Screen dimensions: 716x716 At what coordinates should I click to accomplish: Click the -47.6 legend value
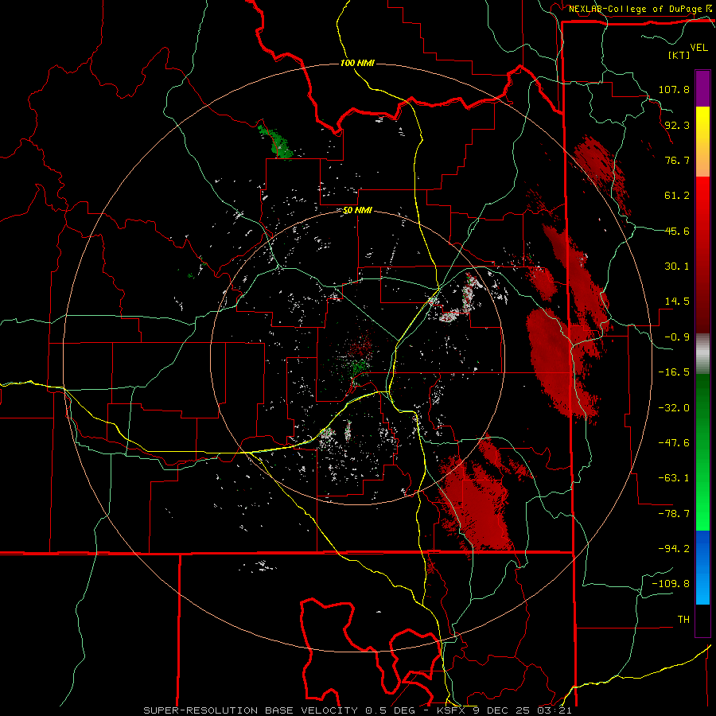674,443
